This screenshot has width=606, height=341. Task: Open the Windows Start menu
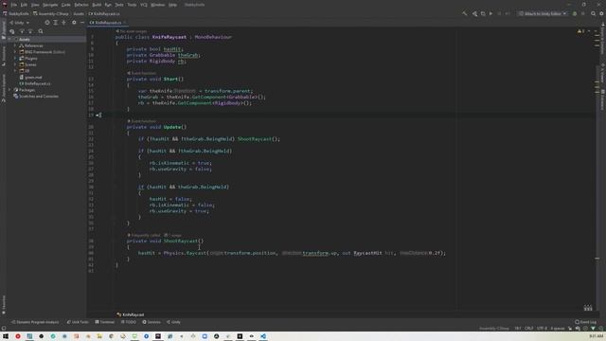(6, 336)
